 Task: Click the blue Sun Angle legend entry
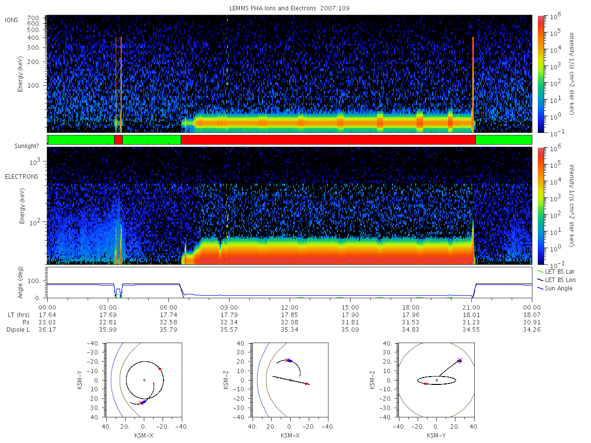coord(555,288)
